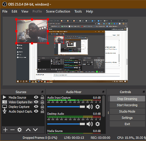Click the LIVE timer in status bar
Screen dimensions: 146x141
coord(74,138)
